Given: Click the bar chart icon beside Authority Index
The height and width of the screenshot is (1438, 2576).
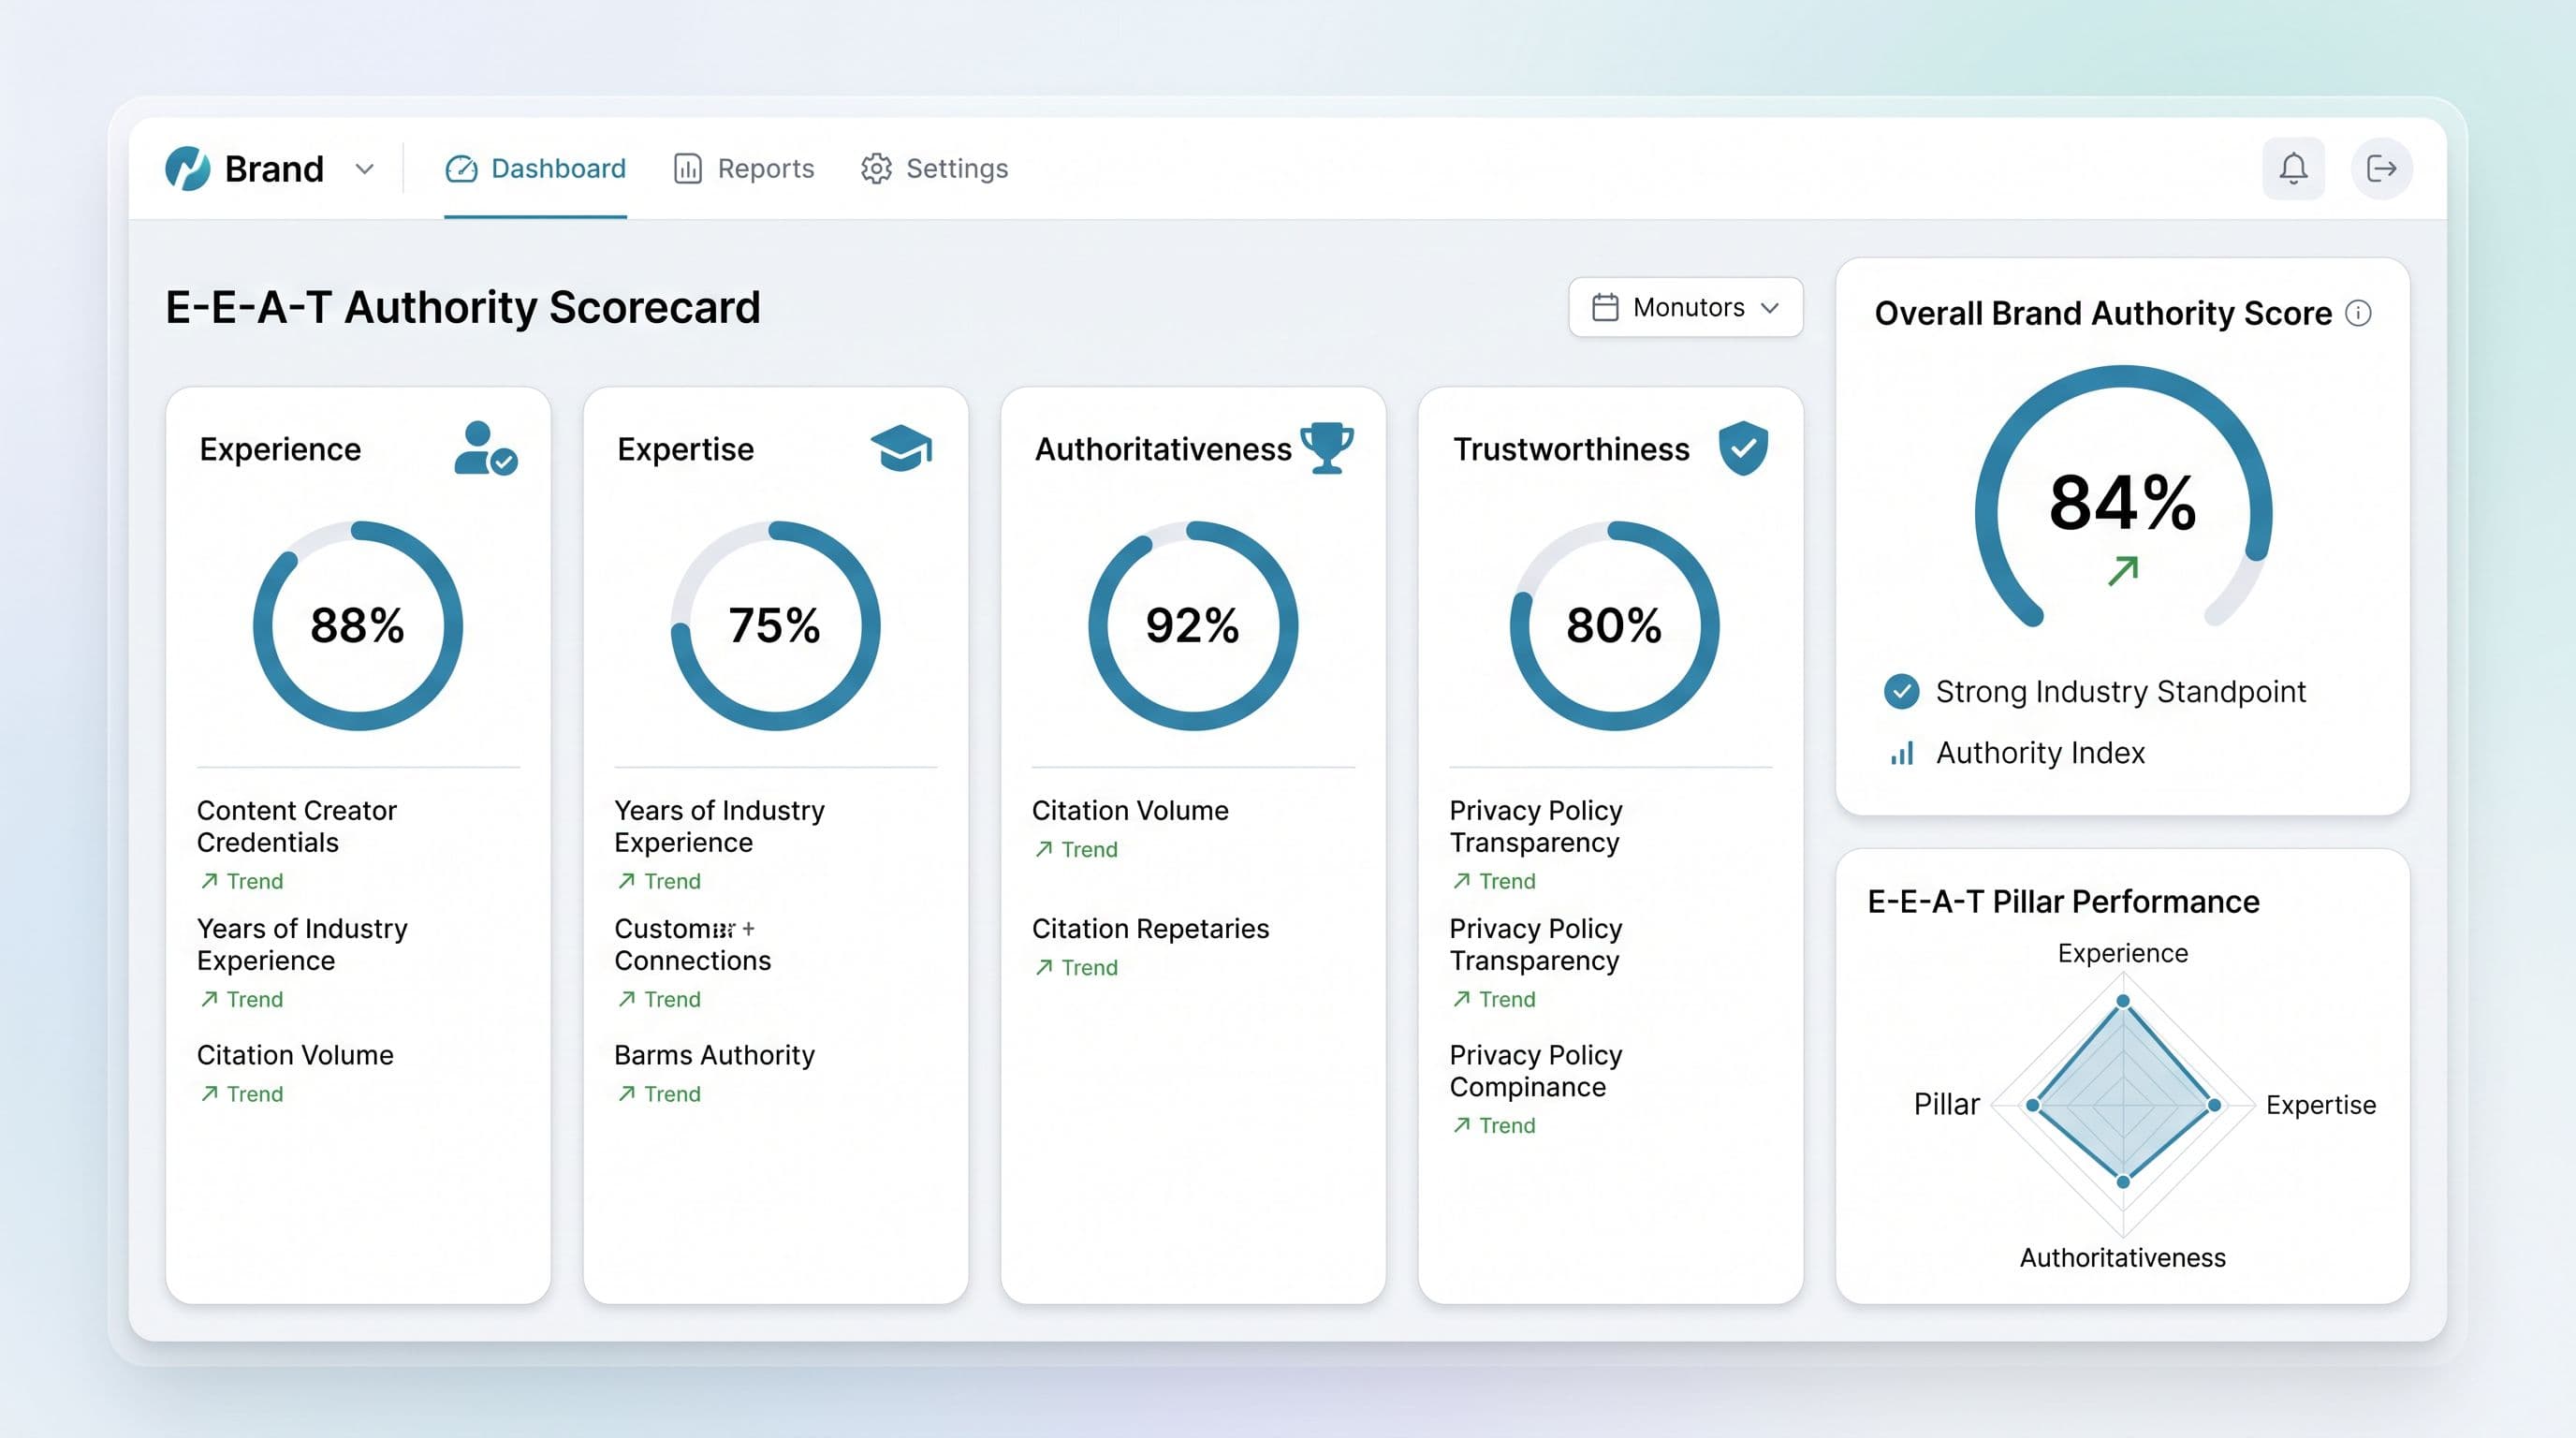Looking at the screenshot, I should [1901, 753].
